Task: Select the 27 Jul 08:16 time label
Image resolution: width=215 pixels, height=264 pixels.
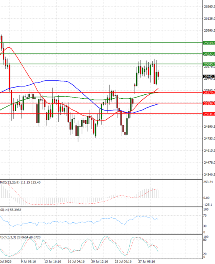Action: (147, 261)
